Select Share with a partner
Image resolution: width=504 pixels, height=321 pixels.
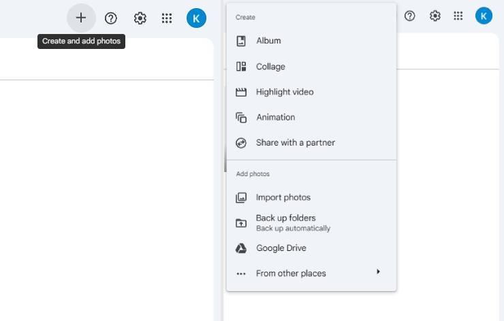coord(311,143)
